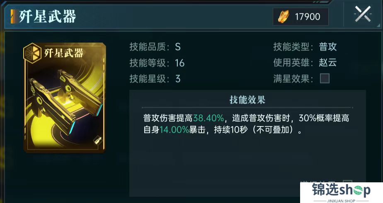This screenshot has height=203, width=383.
Task: Click the gold crystal currency icon
Action: tap(284, 17)
